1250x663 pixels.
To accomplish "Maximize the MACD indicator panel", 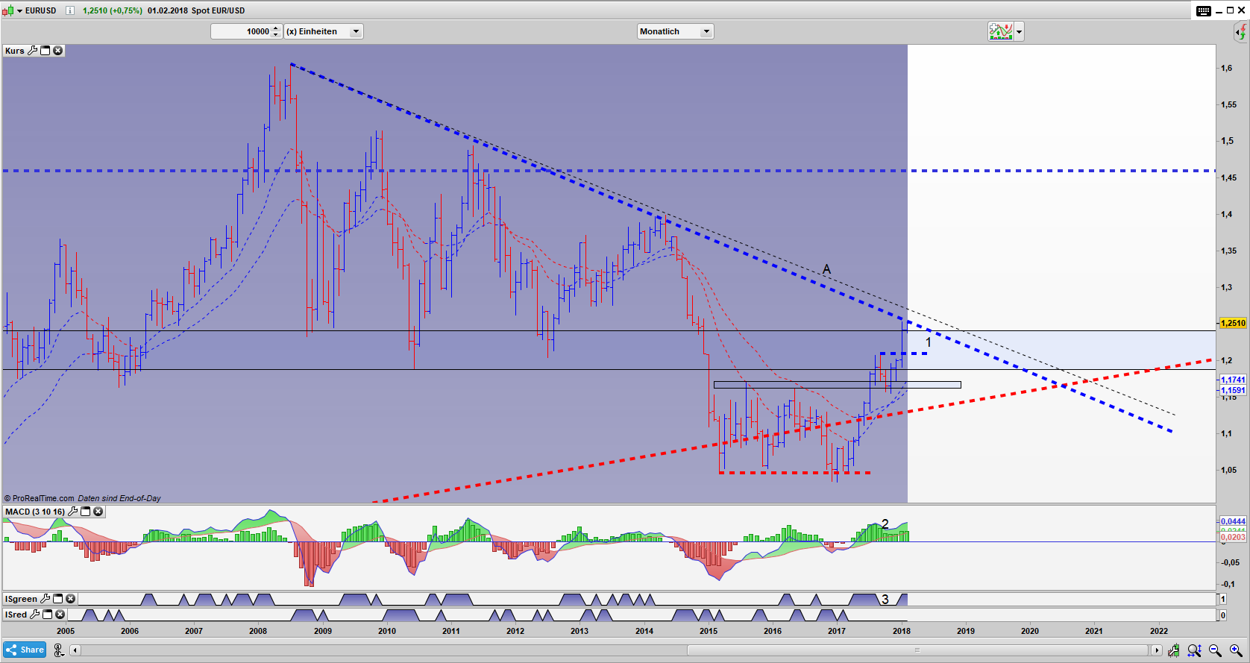I will click(85, 512).
